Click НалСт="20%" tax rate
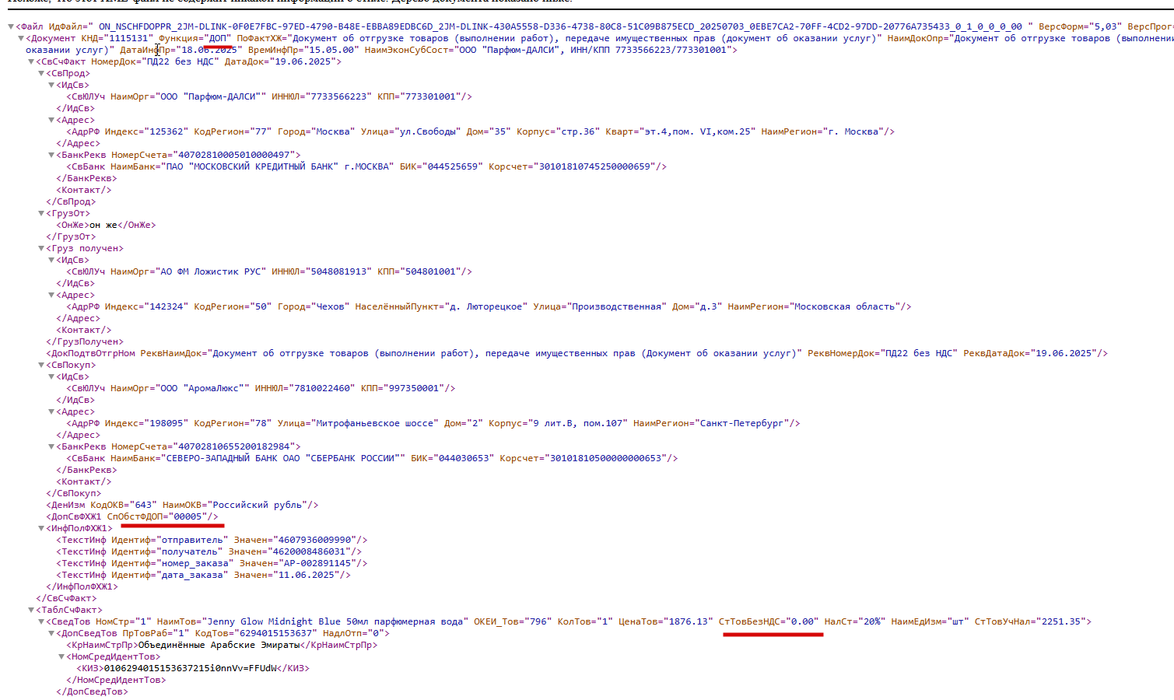1174x700 pixels. [855, 621]
